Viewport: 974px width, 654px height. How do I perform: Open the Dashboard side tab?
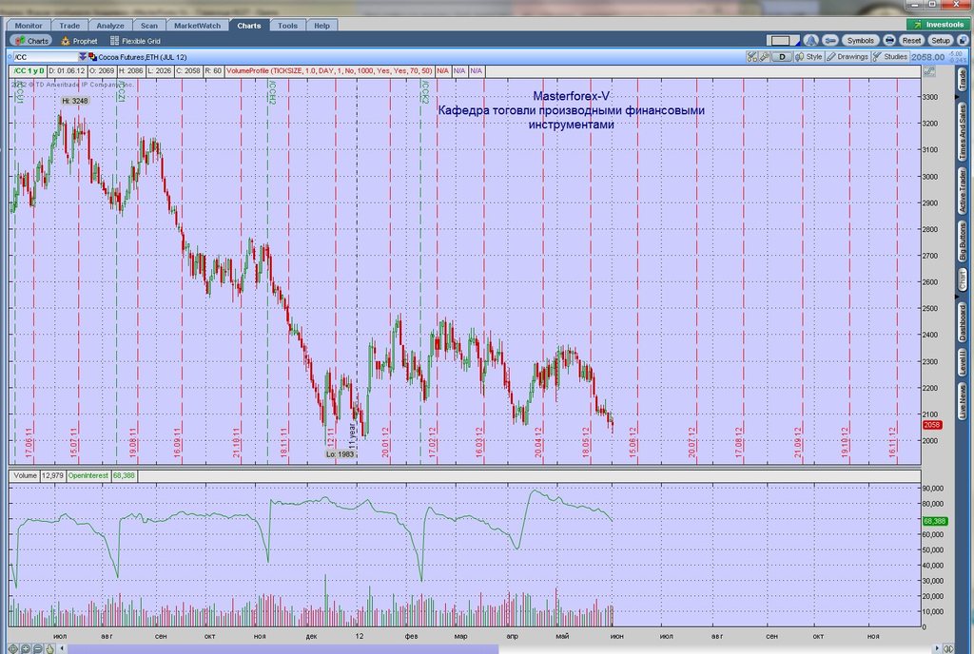coord(963,322)
